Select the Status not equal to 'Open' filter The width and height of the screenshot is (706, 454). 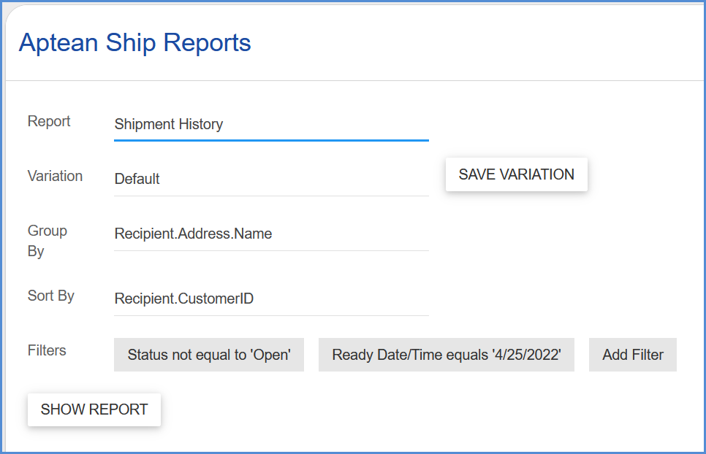click(x=209, y=355)
